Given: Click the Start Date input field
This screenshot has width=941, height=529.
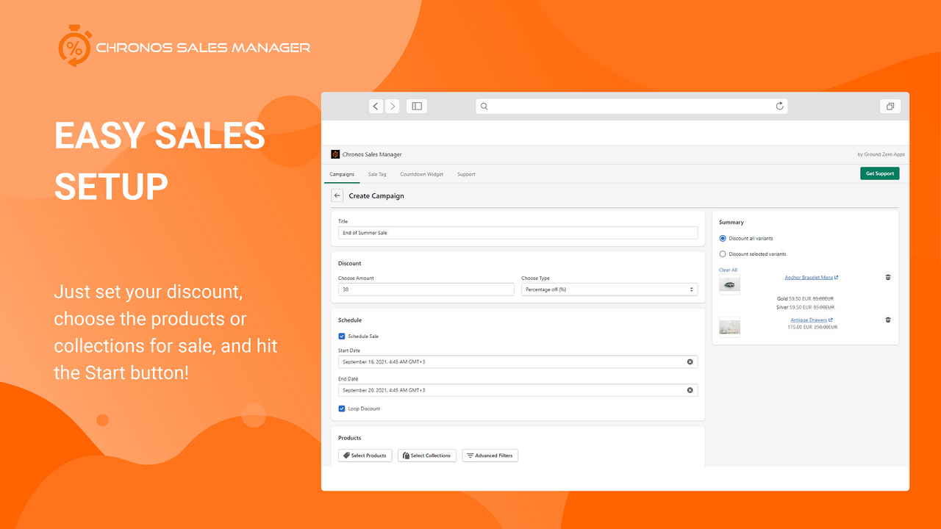Looking at the screenshot, I should coord(518,362).
